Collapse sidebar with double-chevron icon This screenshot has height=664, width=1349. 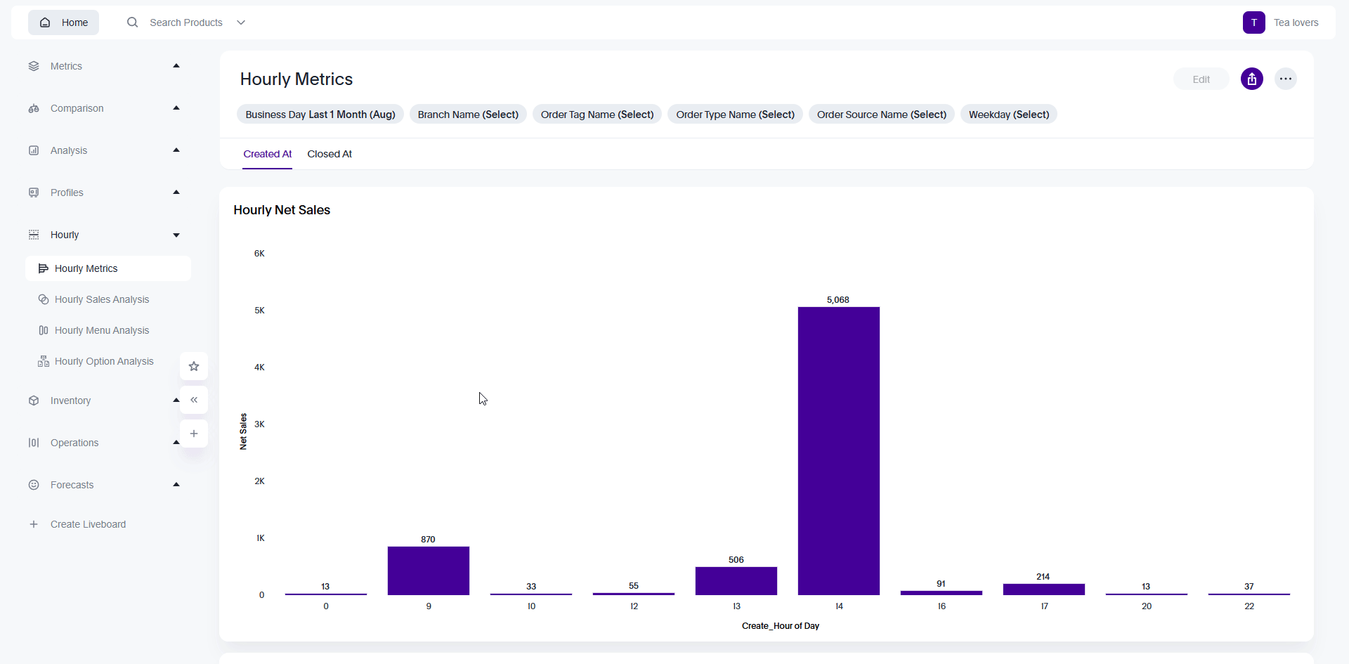point(194,400)
